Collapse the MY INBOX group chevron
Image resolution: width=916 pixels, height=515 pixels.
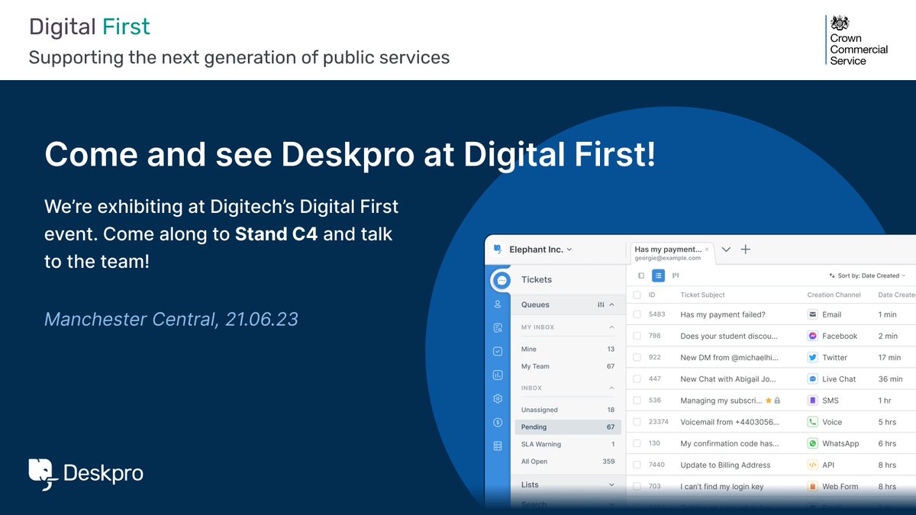pos(611,327)
